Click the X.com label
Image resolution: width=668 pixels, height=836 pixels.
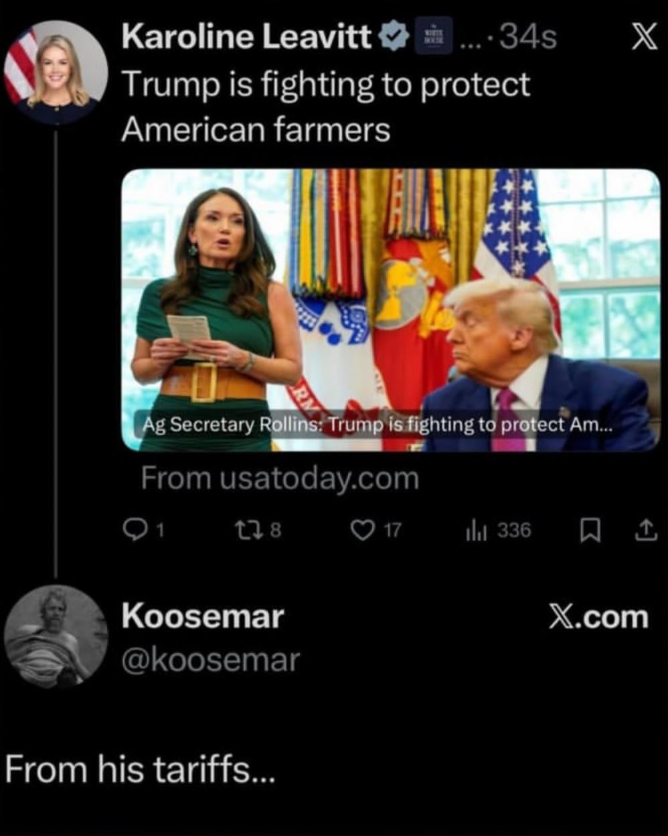(x=598, y=617)
